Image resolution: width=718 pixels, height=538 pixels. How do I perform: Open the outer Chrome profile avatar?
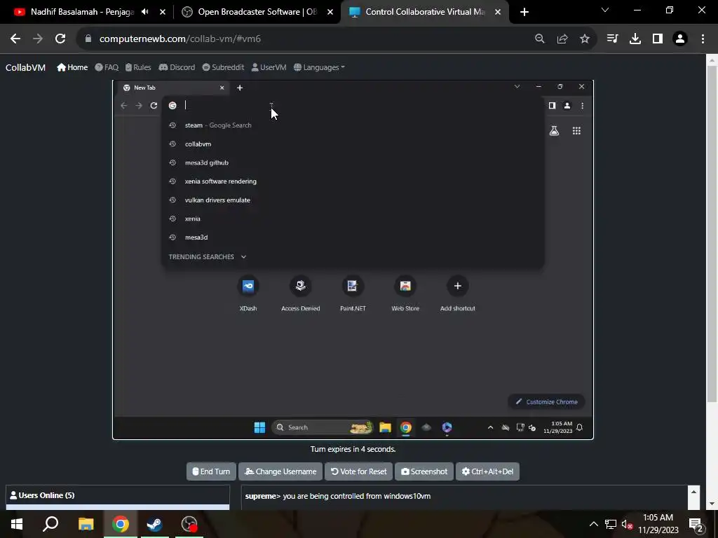point(680,39)
